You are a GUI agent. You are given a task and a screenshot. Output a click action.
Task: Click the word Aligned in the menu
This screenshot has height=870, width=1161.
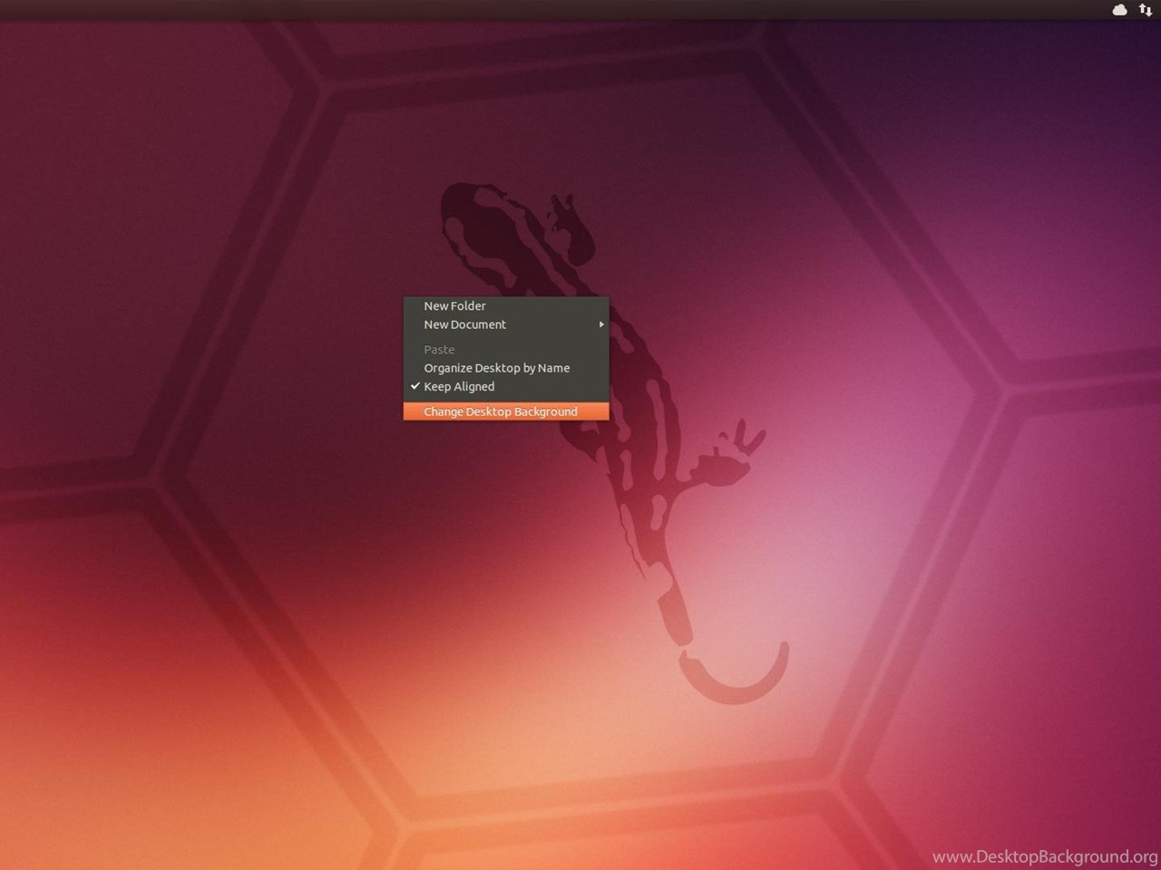[x=473, y=387]
